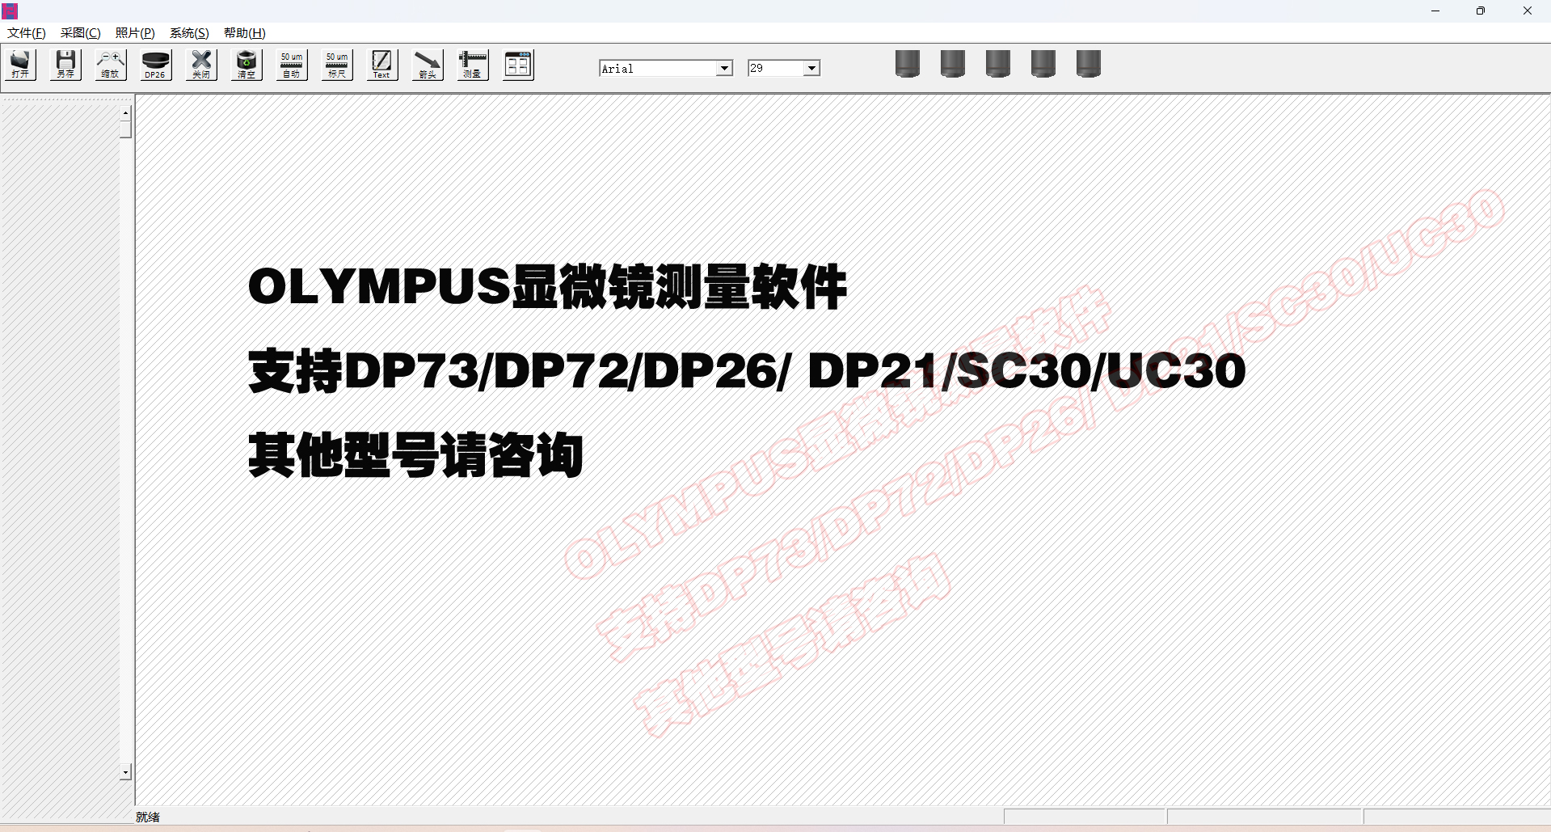
Task: Expand the Arial font dropdown
Action: (x=724, y=69)
